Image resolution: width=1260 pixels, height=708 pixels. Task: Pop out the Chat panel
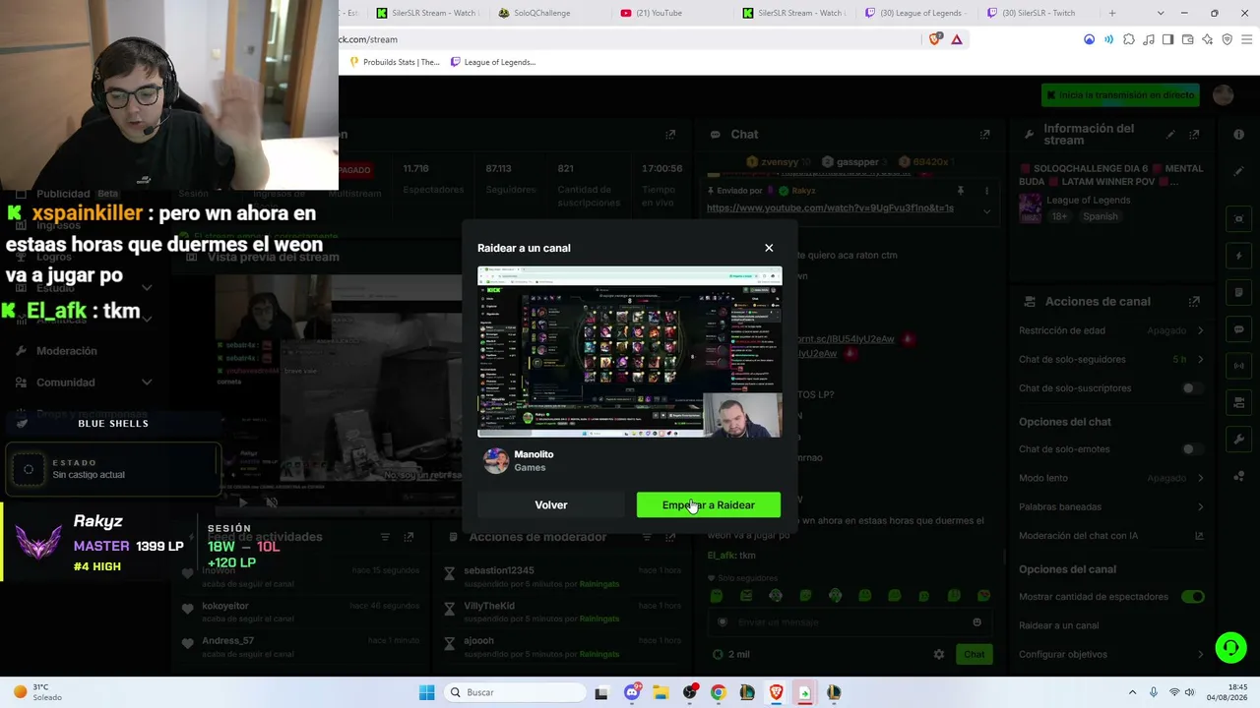coord(984,135)
